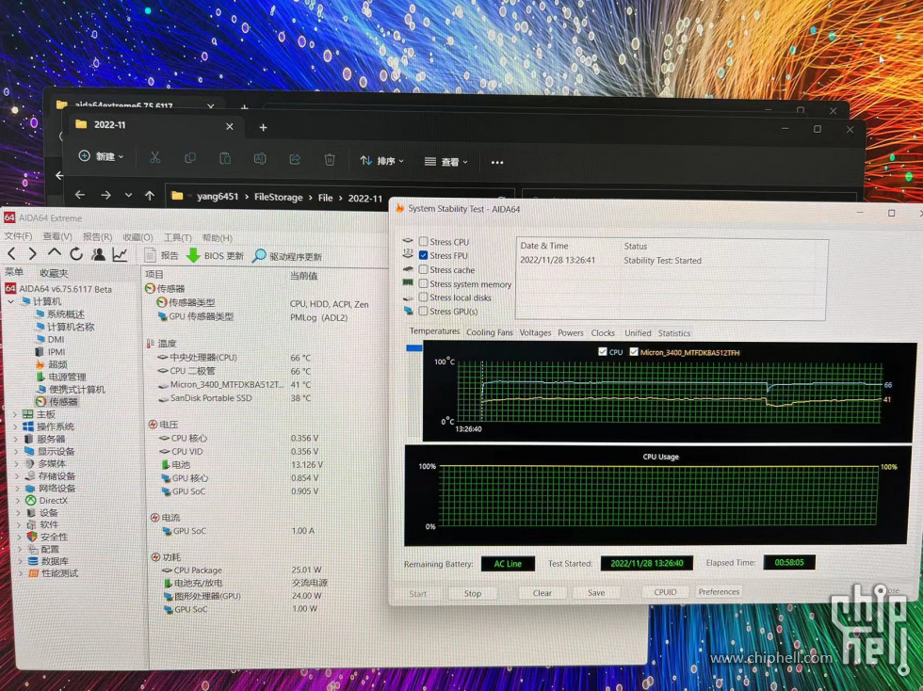Screen dimensions: 923x691
Task: Open the Explorer more options ellipsis
Action: [x=497, y=163]
